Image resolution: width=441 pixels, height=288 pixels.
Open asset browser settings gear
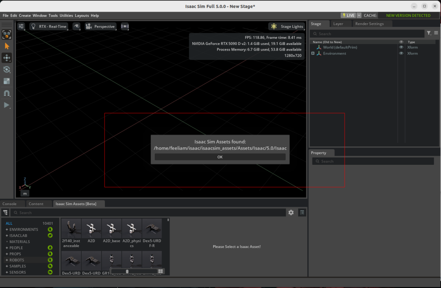coord(291,213)
